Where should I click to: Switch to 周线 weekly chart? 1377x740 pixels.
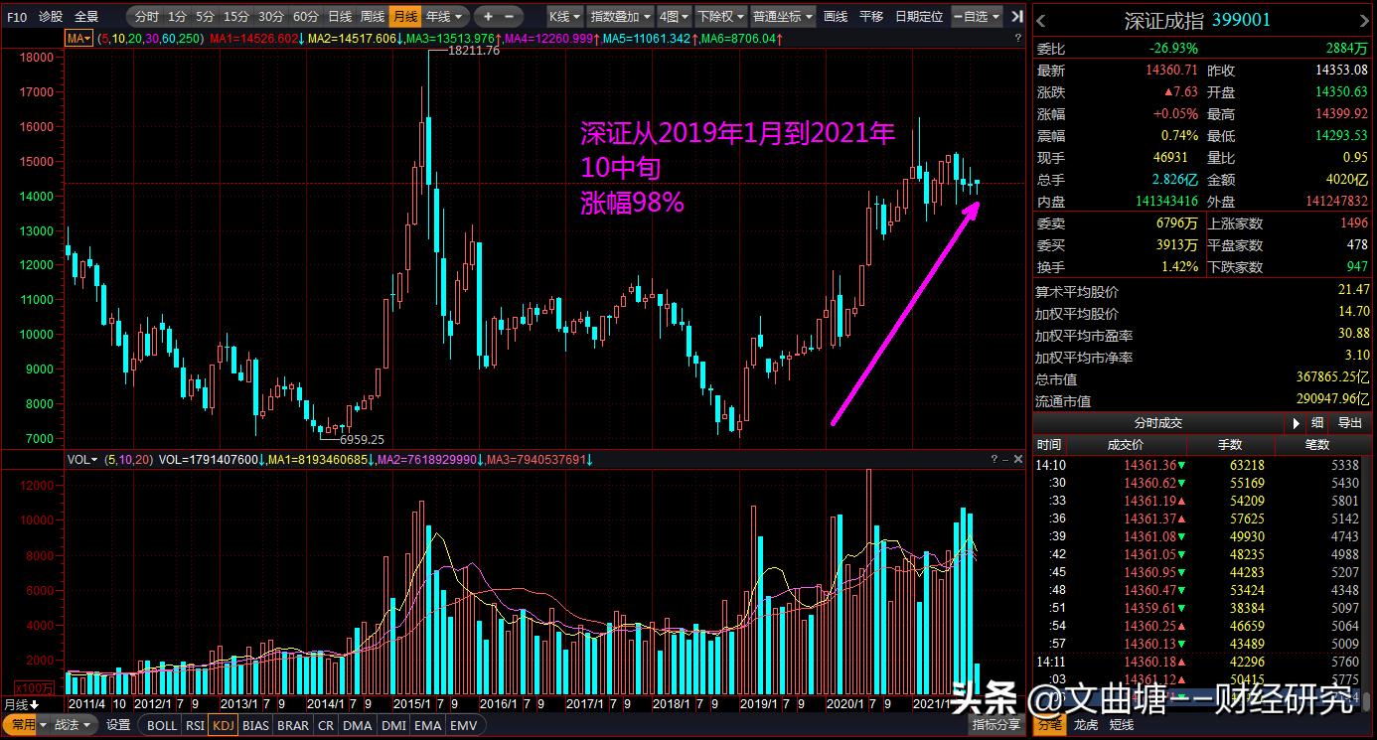click(370, 16)
